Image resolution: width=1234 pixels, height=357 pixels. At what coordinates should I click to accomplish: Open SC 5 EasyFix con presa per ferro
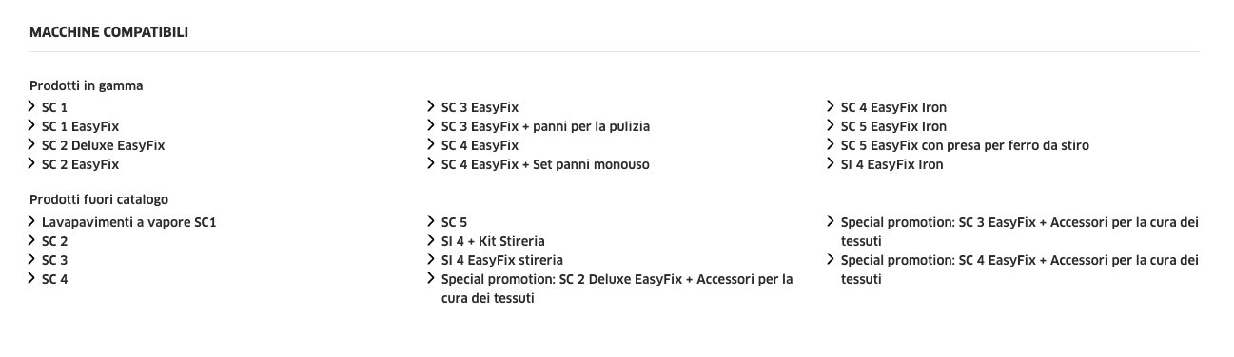tap(965, 145)
